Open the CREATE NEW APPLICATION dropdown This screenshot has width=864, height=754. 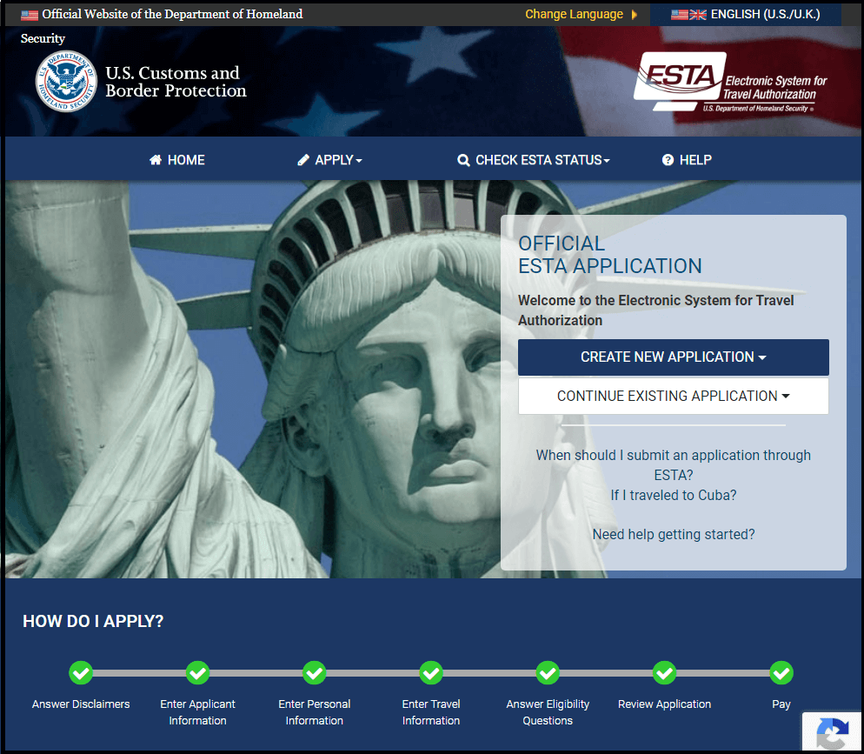pyautogui.click(x=674, y=357)
